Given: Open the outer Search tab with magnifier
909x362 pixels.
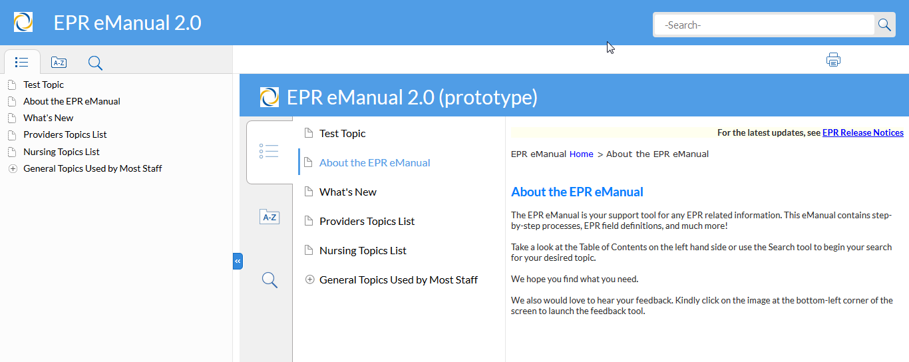Looking at the screenshot, I should click(95, 63).
